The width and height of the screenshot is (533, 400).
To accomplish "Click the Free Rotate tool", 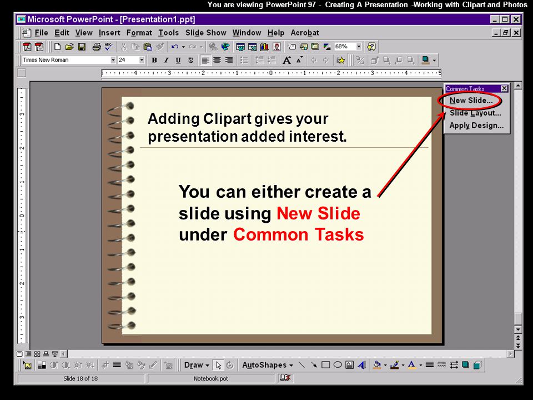I will [230, 366].
